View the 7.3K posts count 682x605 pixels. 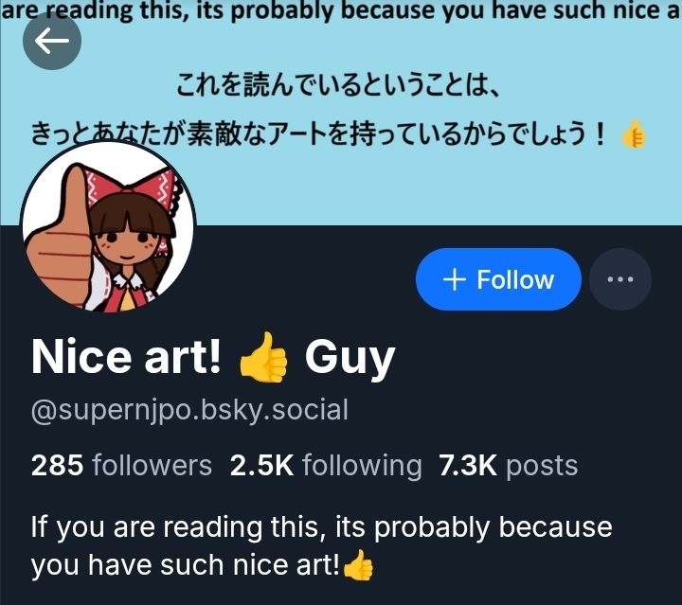508,466
